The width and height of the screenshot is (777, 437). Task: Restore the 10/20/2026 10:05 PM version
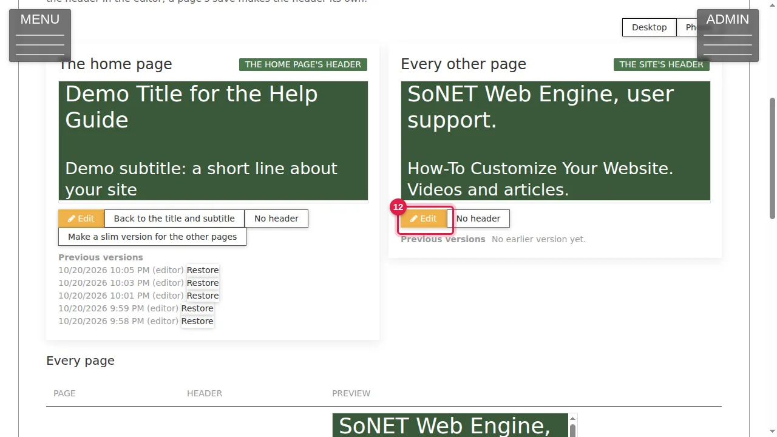tap(203, 270)
